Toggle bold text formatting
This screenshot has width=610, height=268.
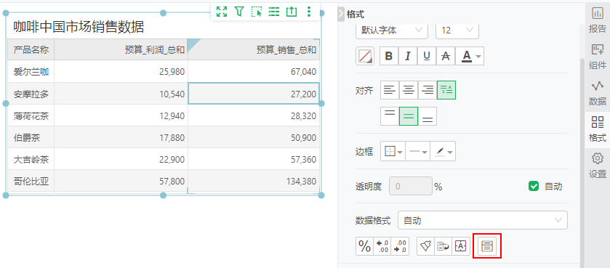click(389, 57)
